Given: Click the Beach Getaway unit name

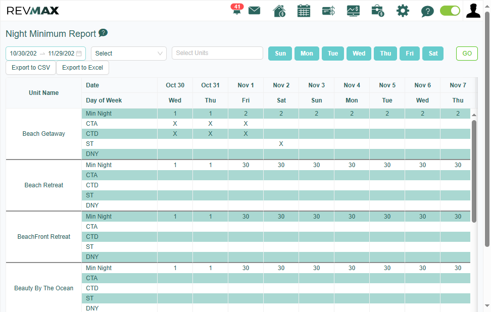Looking at the screenshot, I should click(44, 134).
